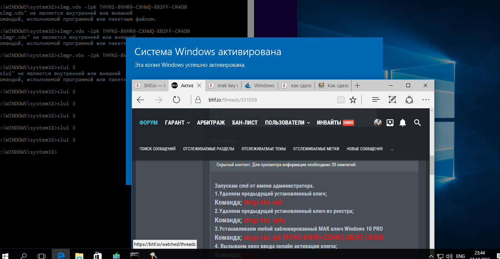Open a new tab with plus button

358,86
